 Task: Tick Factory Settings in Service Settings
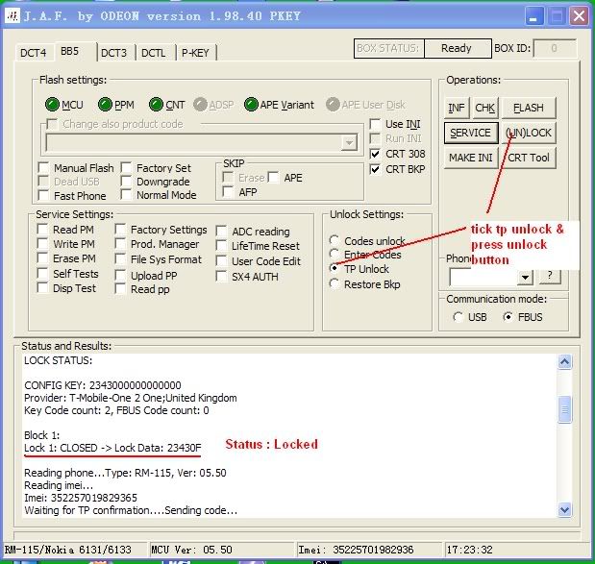coord(120,229)
